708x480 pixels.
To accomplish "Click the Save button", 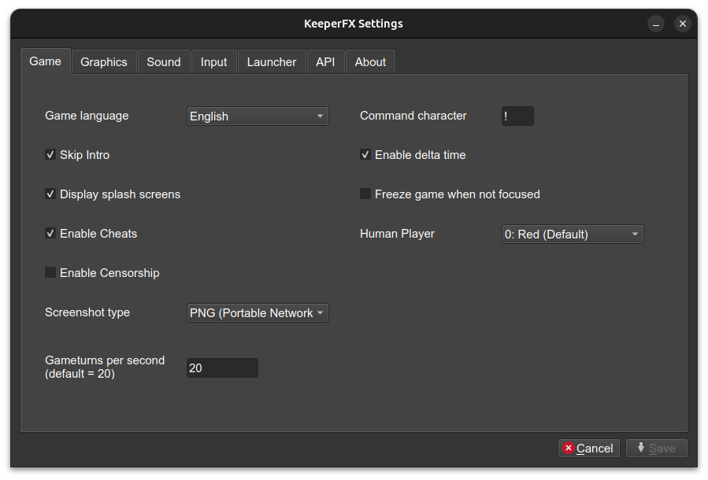I will (x=657, y=449).
